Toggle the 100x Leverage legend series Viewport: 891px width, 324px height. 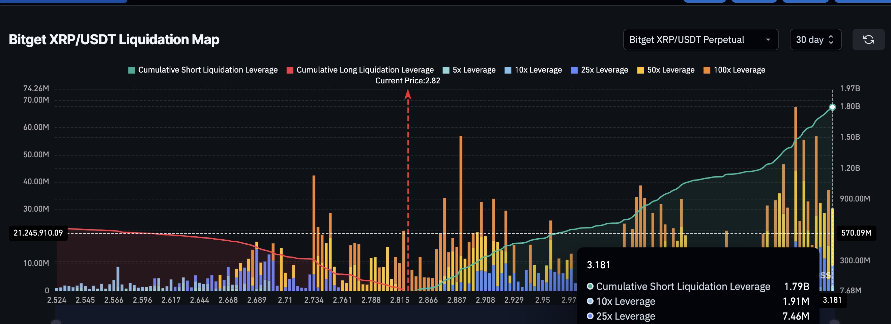click(x=734, y=70)
